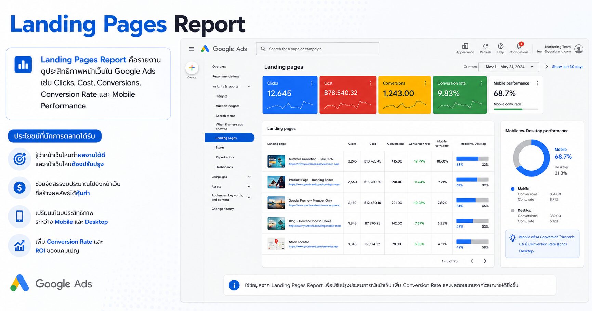Click the Mobile blue legend dot
592x311 pixels.
tap(512, 189)
